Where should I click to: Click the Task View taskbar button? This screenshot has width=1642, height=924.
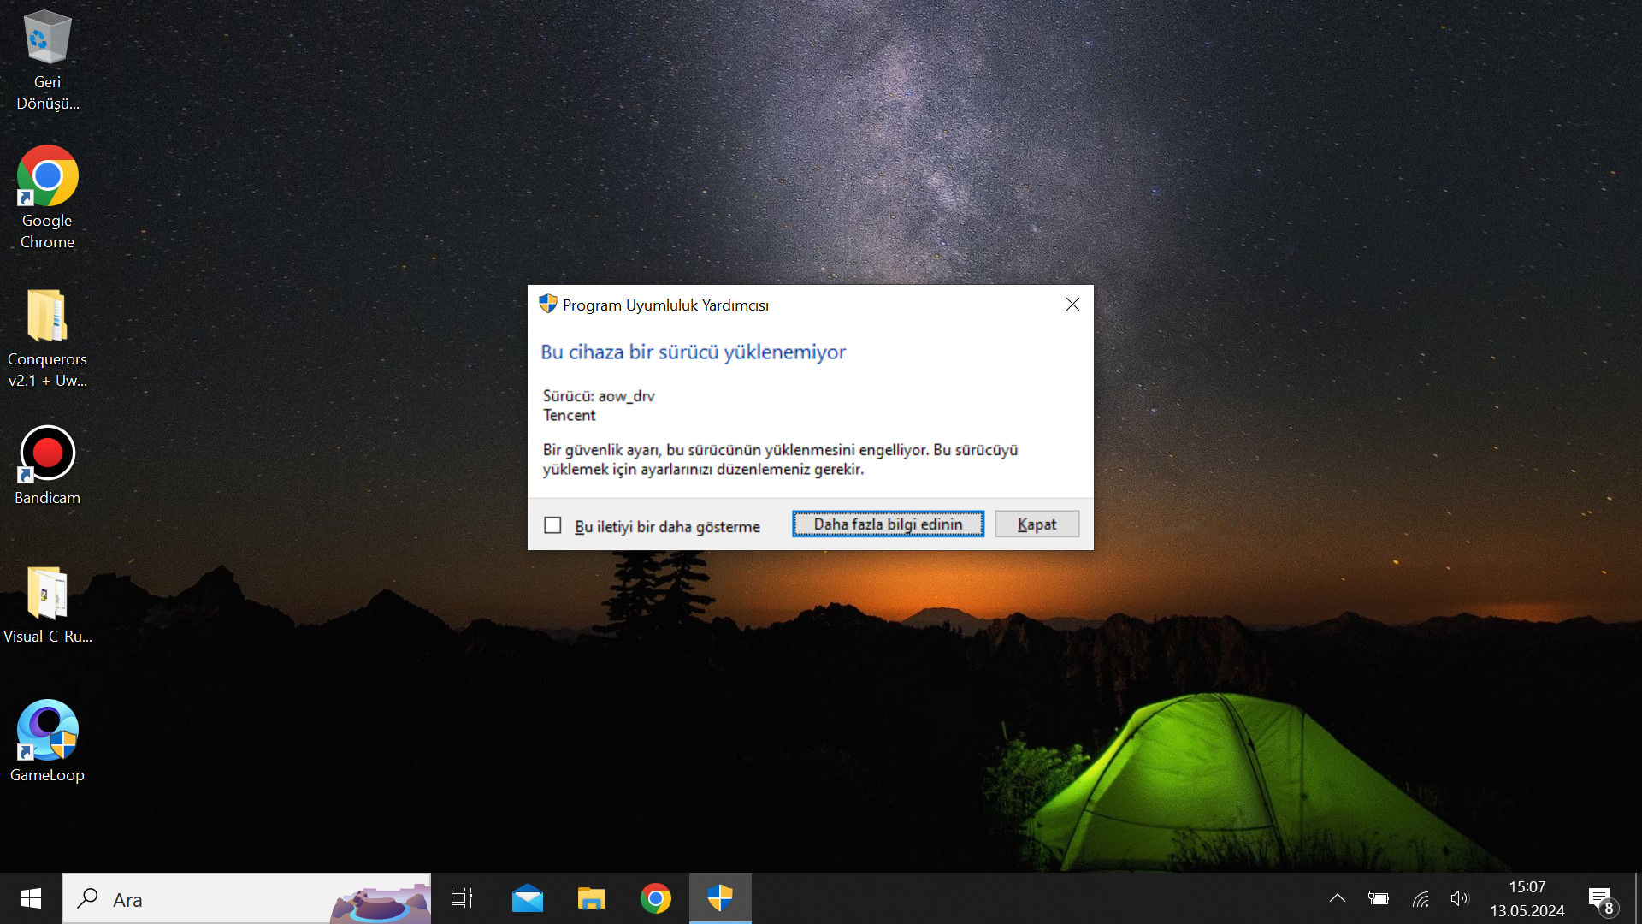click(462, 898)
